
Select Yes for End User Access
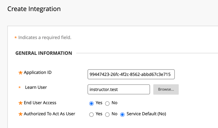(91, 104)
